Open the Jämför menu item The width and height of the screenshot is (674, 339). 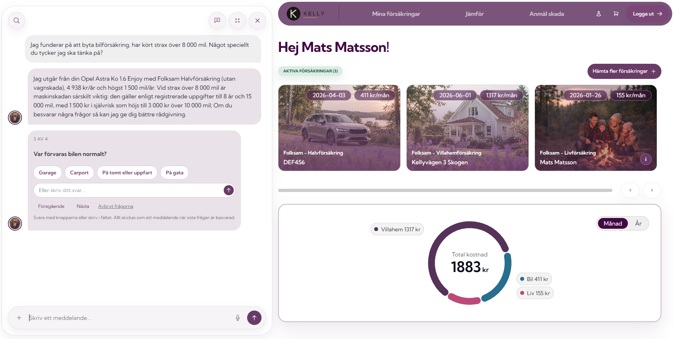[474, 14]
